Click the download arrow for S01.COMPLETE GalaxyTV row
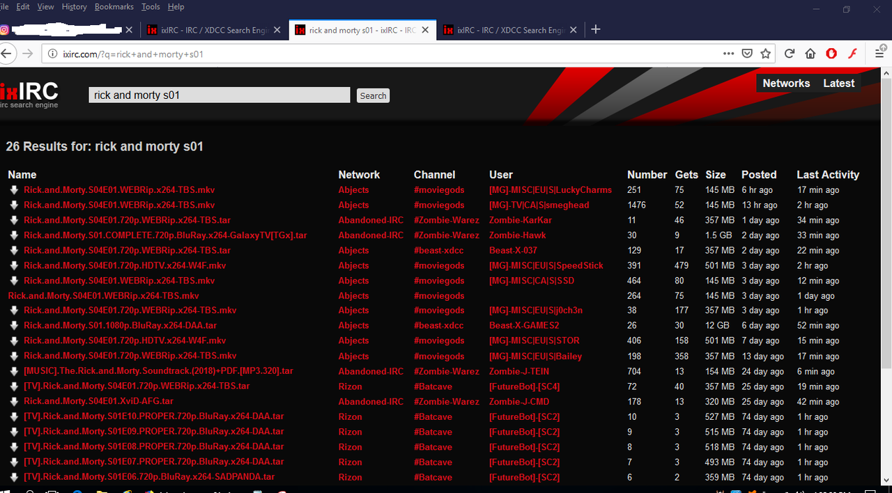Viewport: 892px width, 493px height. pyautogui.click(x=14, y=235)
